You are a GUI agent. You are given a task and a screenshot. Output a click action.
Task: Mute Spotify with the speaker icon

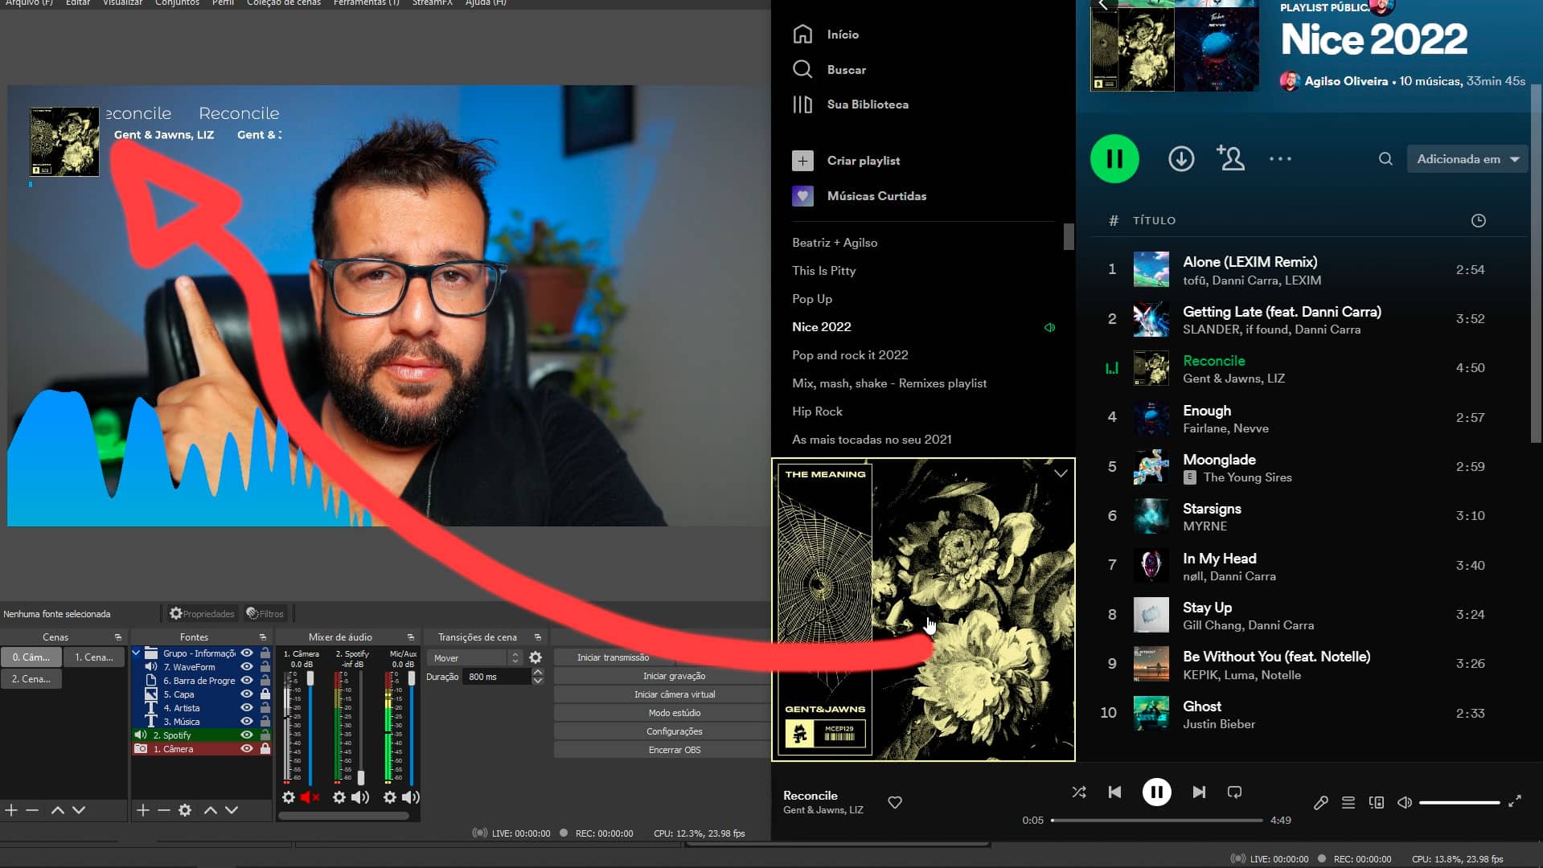coord(1405,802)
